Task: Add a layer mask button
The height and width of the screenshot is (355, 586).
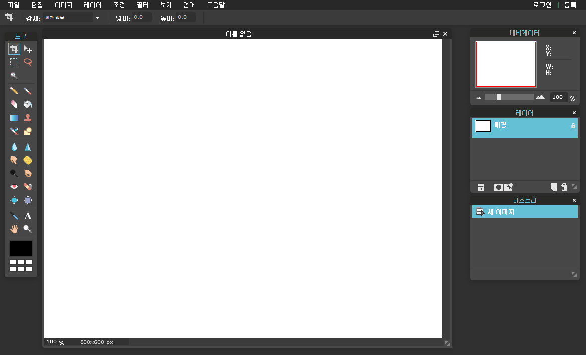Action: point(498,187)
